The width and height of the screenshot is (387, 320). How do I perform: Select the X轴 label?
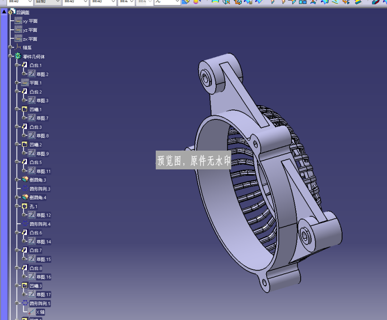tap(40, 312)
